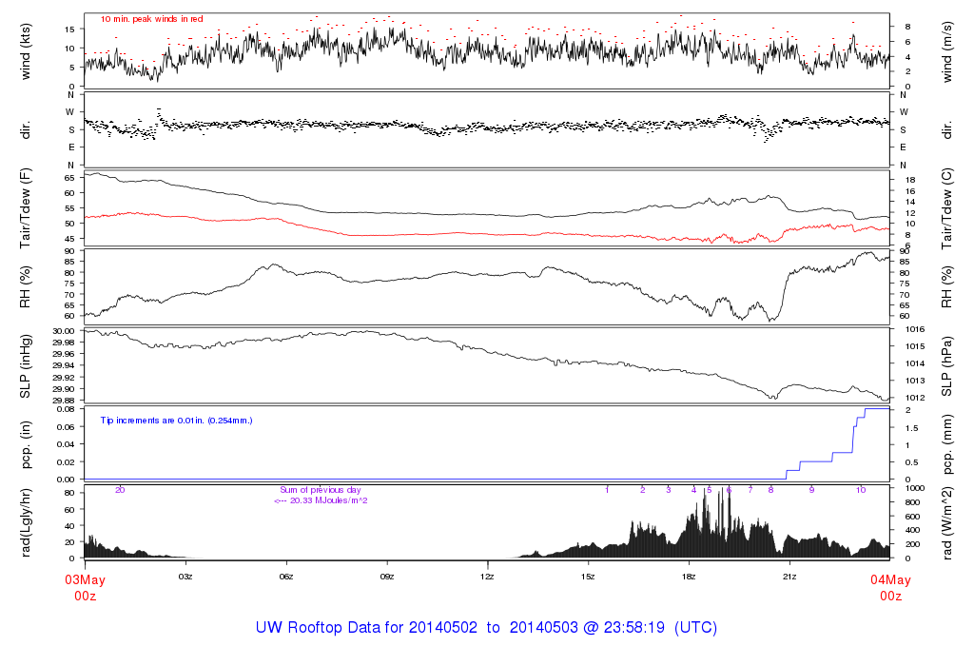
Task: Click the "10 min. peak winds in red" legend
Action: [x=151, y=19]
